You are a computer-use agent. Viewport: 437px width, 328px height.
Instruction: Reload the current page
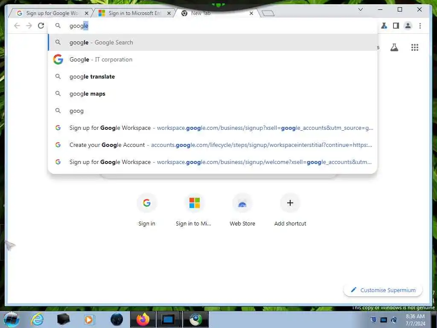(x=41, y=26)
